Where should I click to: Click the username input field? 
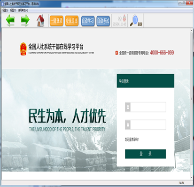click(x=148, y=107)
